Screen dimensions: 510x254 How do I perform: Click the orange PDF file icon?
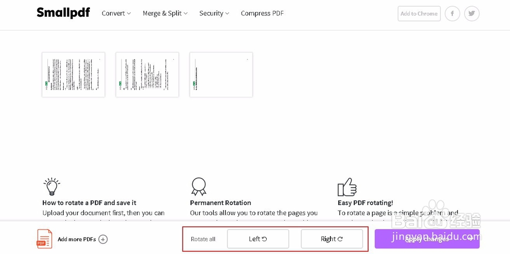[44, 239]
